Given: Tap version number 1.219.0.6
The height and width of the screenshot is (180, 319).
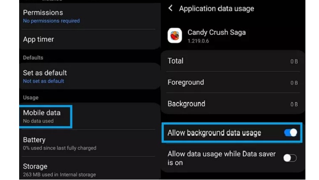Looking at the screenshot, I should (x=198, y=41).
